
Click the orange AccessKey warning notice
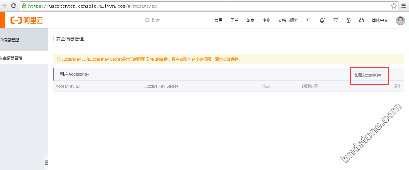[x=228, y=59]
